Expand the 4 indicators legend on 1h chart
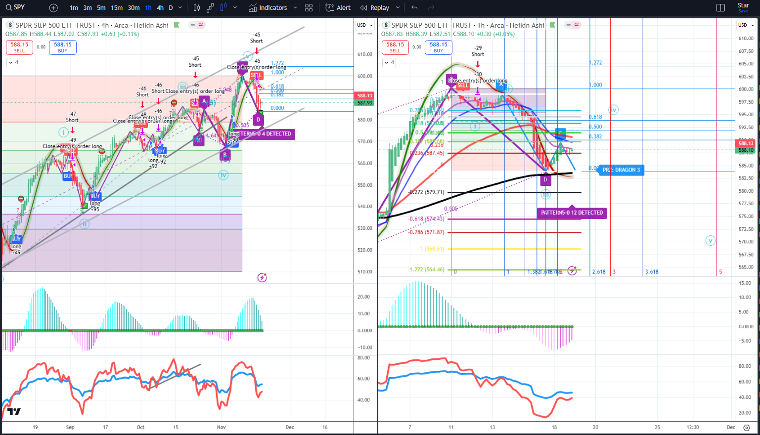This screenshot has width=760, height=435. tap(389, 62)
